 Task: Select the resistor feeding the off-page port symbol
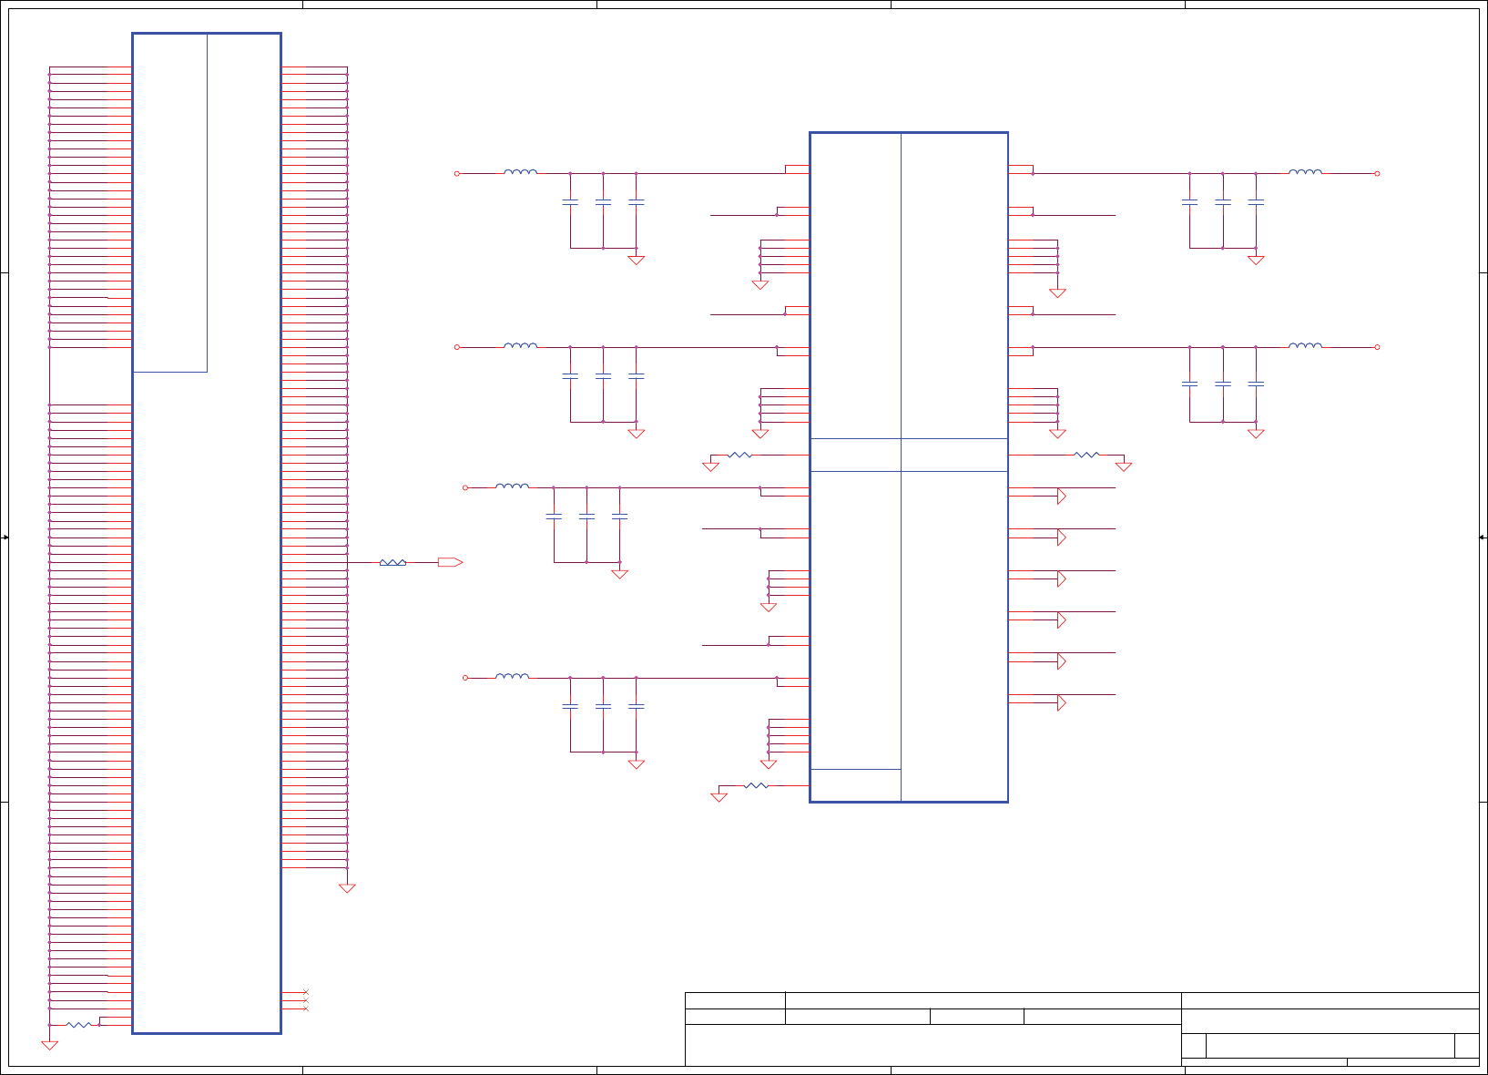pos(392,562)
